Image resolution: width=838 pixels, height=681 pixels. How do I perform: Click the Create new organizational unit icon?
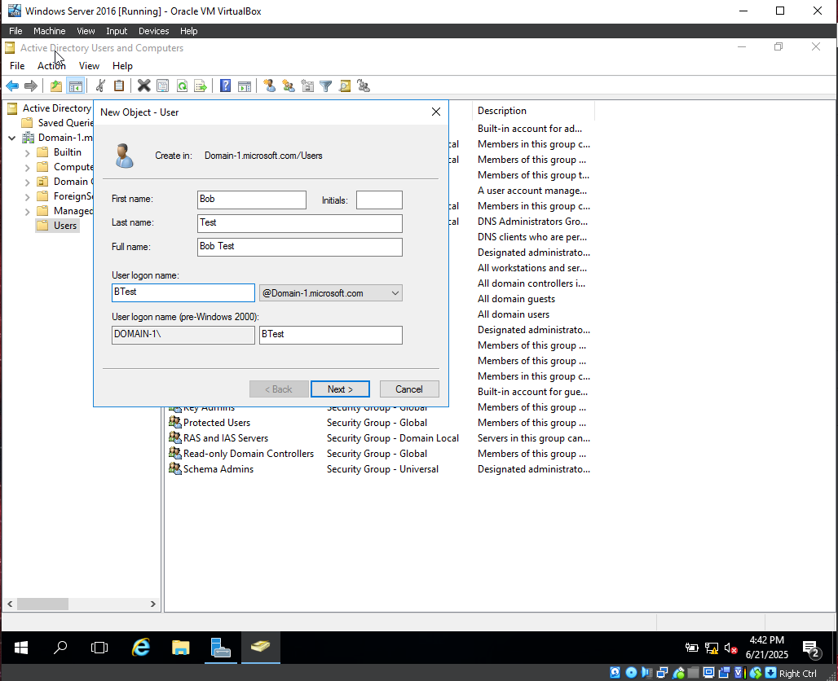pyautogui.click(x=307, y=86)
